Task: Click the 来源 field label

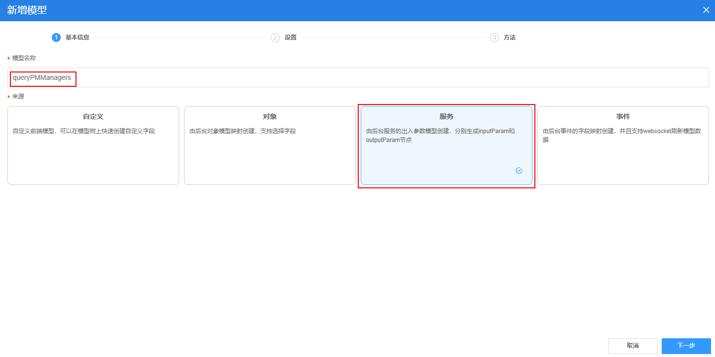Action: [x=18, y=97]
